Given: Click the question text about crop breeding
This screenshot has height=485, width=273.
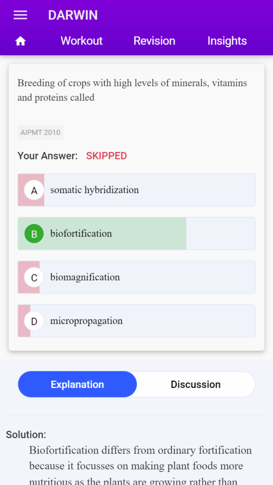Looking at the screenshot, I should click(x=132, y=90).
